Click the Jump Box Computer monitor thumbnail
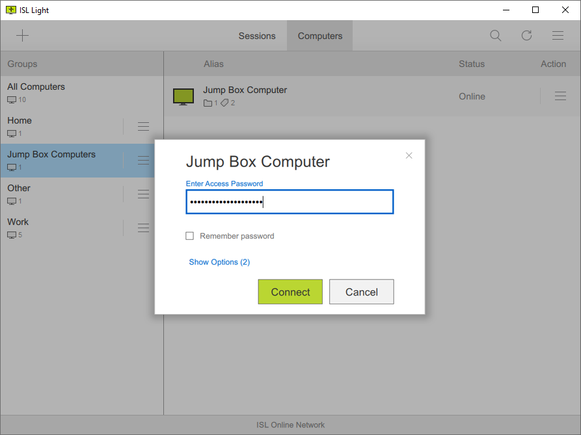Viewport: 581px width, 435px height. (x=183, y=95)
